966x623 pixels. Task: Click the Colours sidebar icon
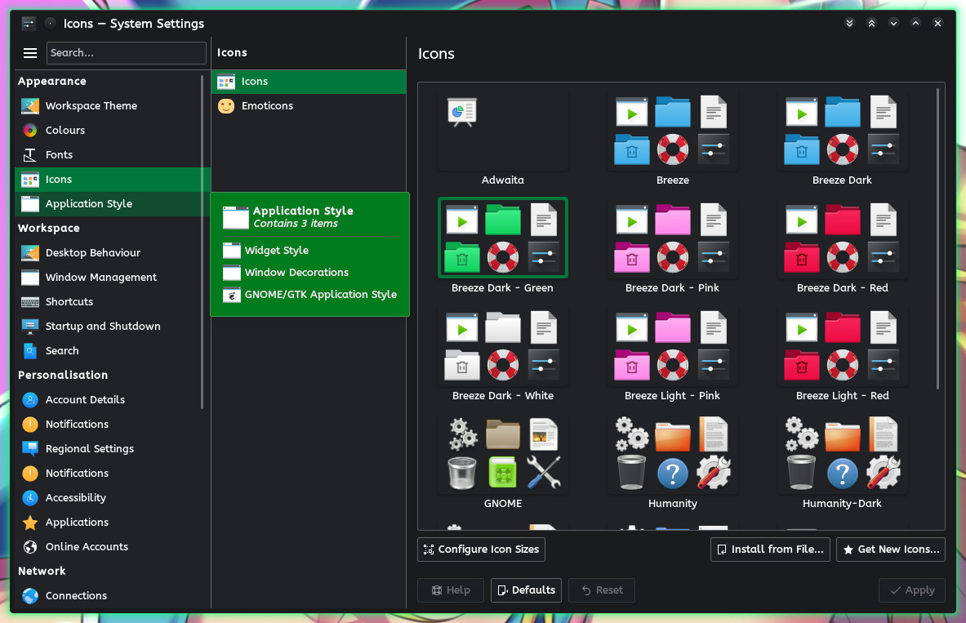tap(29, 130)
